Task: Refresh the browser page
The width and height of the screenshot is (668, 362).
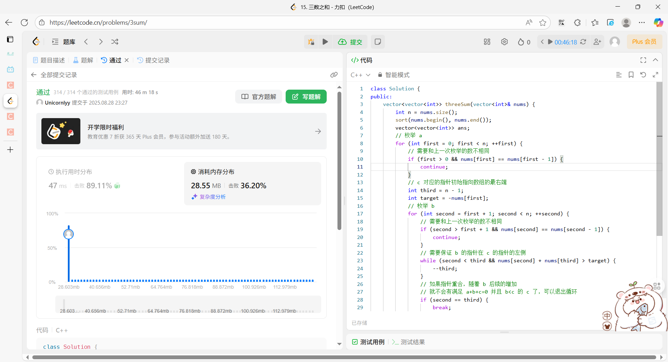Action: 24,23
